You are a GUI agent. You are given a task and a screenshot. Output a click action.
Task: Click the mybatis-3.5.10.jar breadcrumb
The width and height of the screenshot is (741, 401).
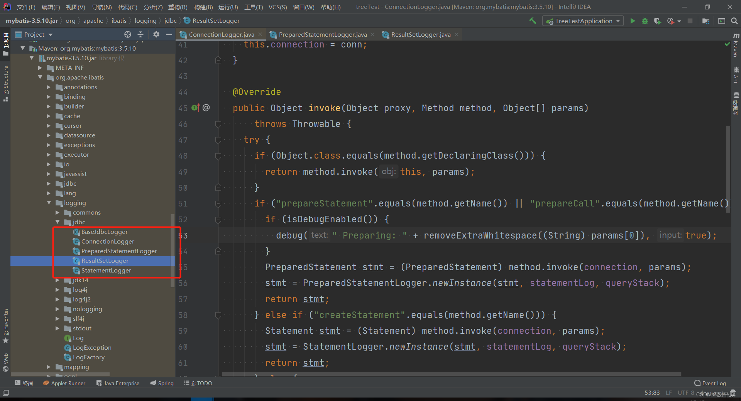(x=32, y=20)
